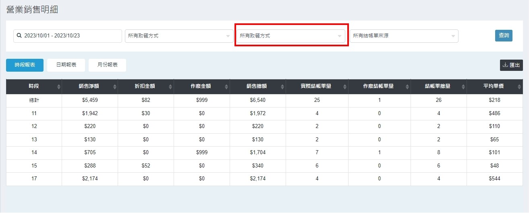
Task: Click the search magnifier icon in date field
Action: click(19, 36)
